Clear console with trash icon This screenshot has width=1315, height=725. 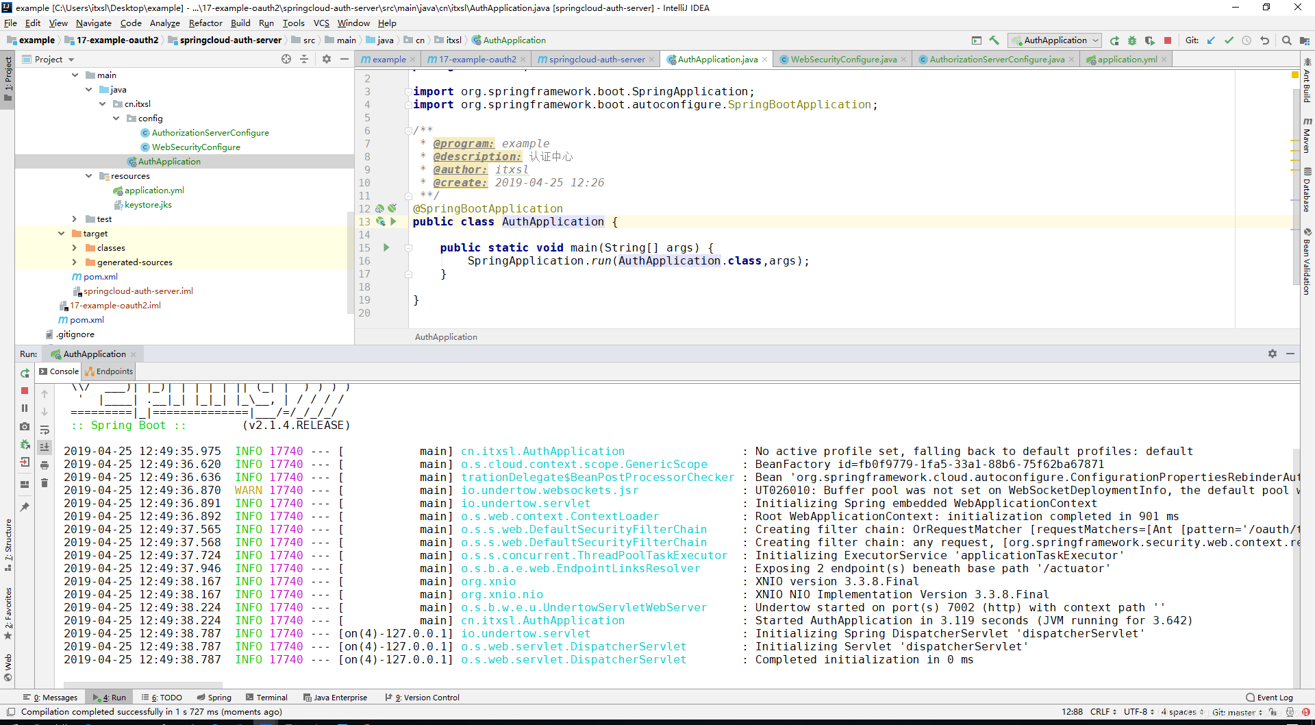click(x=45, y=483)
